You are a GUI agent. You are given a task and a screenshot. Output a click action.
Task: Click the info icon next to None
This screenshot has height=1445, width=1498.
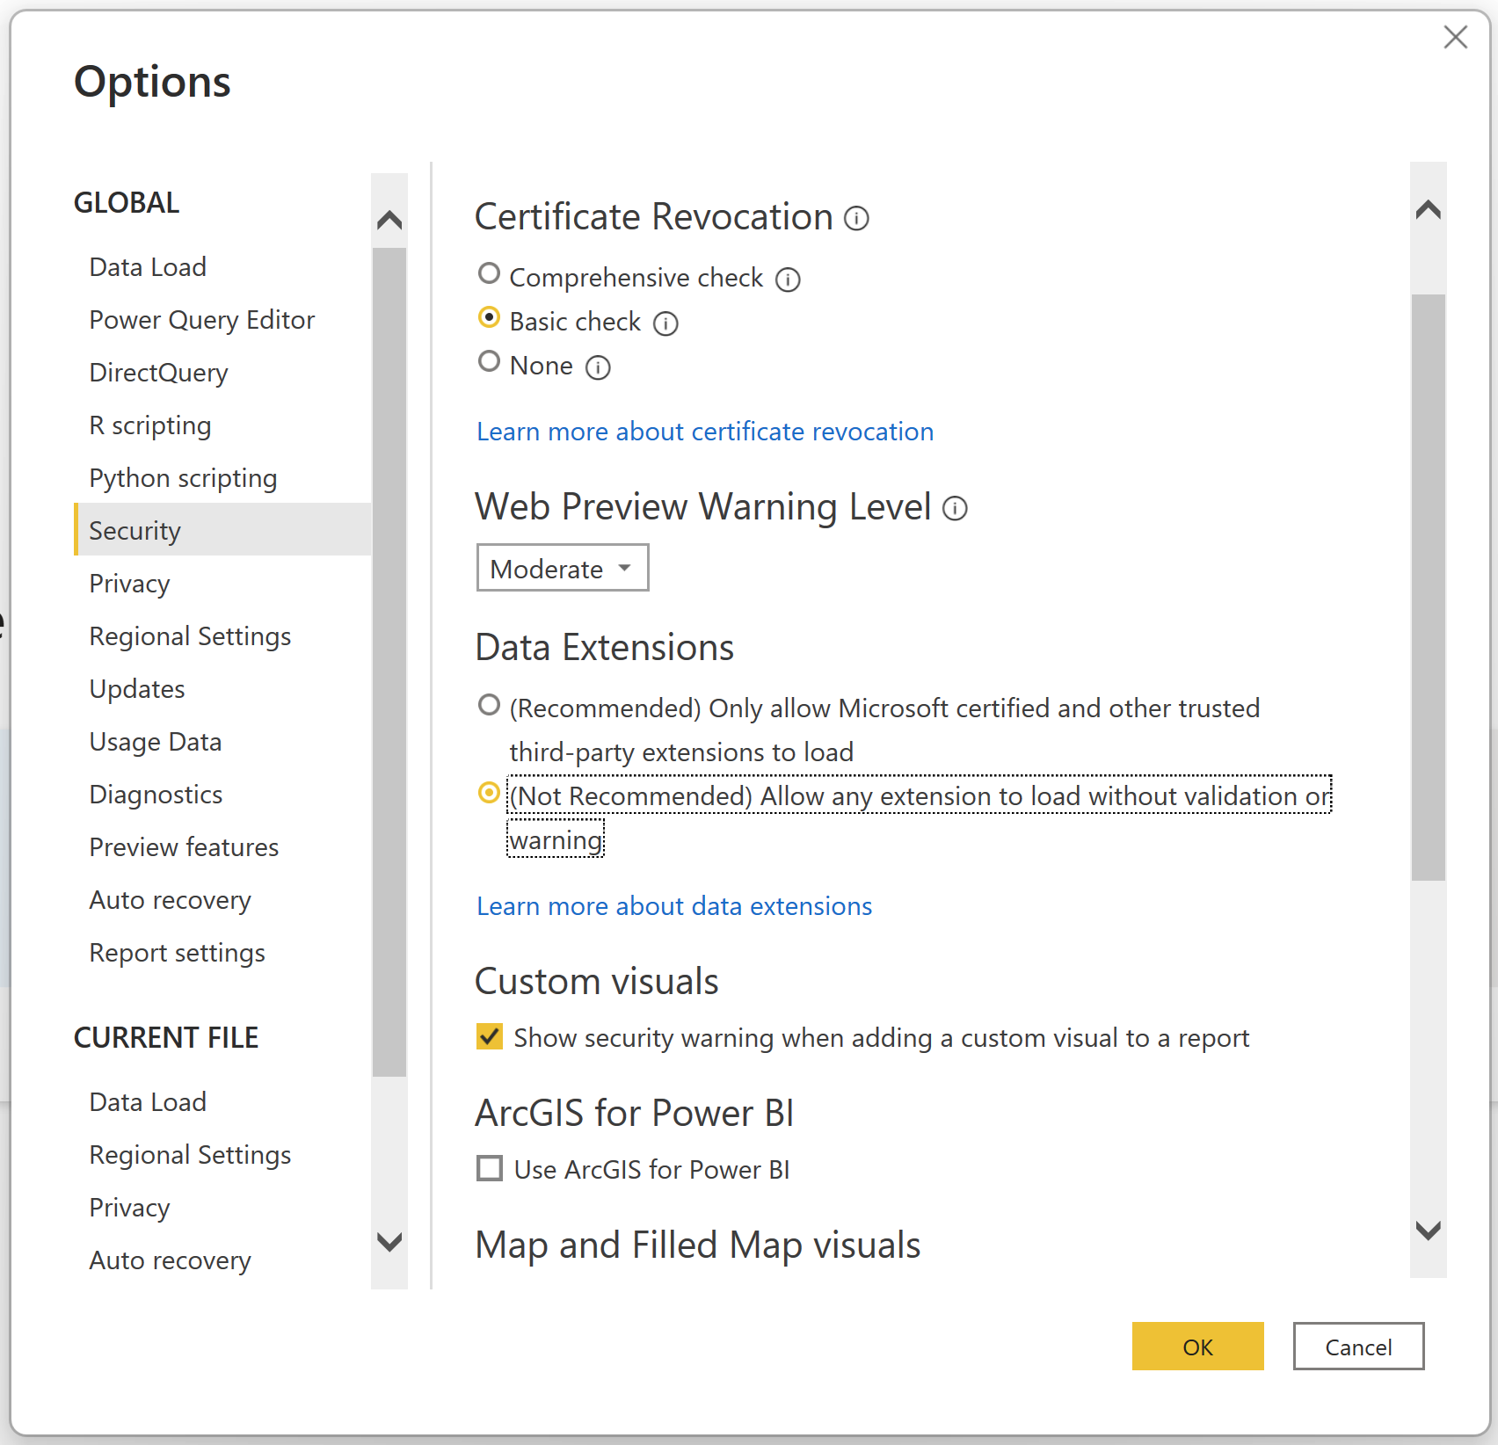pyautogui.click(x=598, y=368)
